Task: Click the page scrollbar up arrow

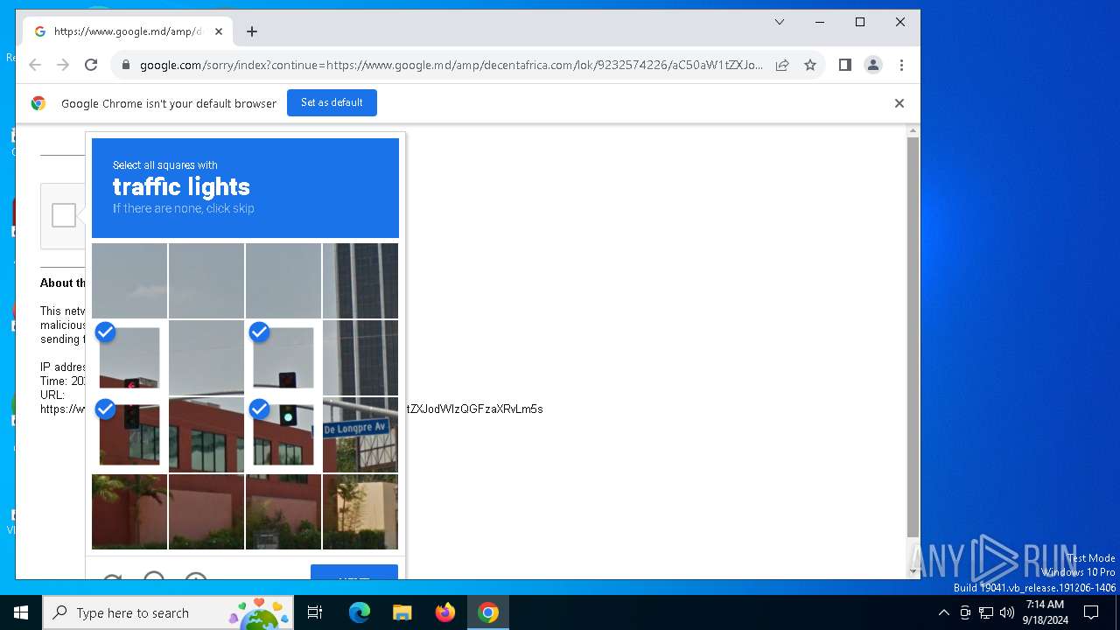Action: coord(913,131)
